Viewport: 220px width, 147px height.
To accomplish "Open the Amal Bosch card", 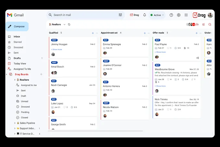I will [73, 68].
